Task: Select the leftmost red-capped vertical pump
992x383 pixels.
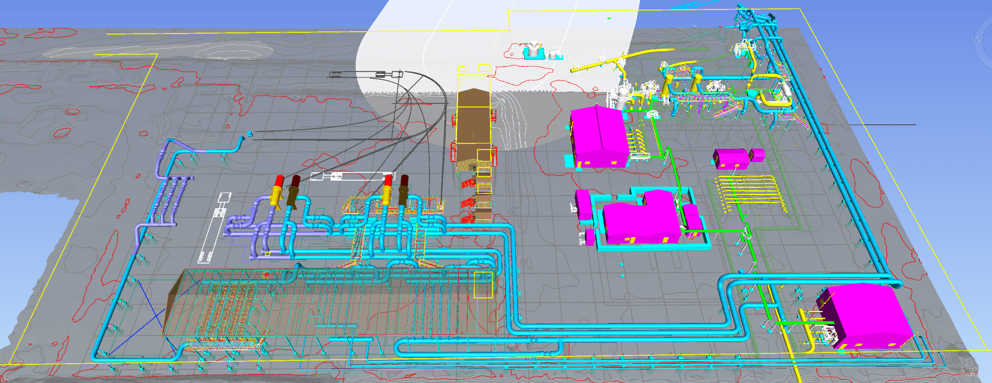Action: pos(277,191)
